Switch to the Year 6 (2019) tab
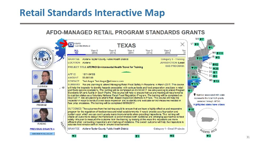256x144 pixels. coord(94,52)
